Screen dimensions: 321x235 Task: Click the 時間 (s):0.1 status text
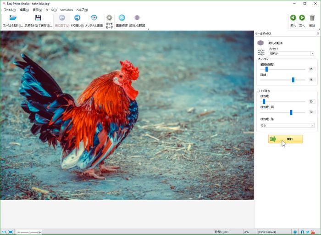221,232
